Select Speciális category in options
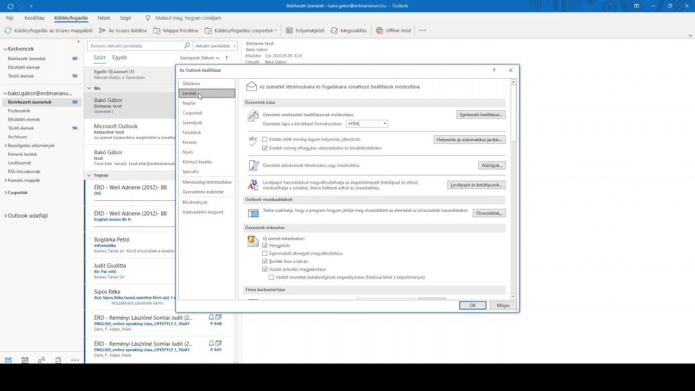This screenshot has height=391, width=695. tap(207, 172)
